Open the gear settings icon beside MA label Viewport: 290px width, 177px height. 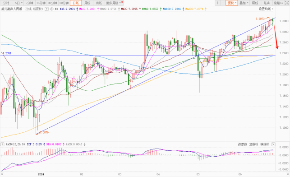(51, 9)
